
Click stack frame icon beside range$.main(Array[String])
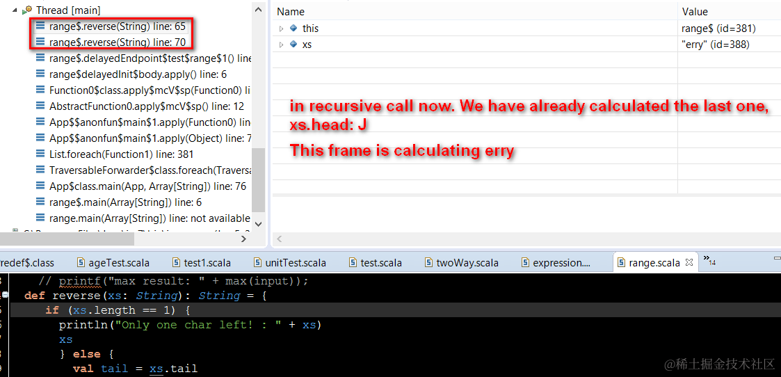click(41, 202)
